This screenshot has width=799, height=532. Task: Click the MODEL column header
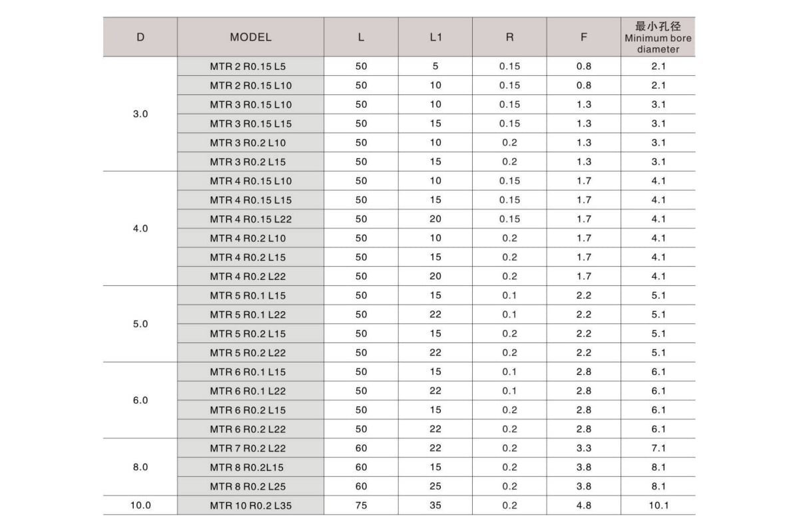tap(250, 37)
